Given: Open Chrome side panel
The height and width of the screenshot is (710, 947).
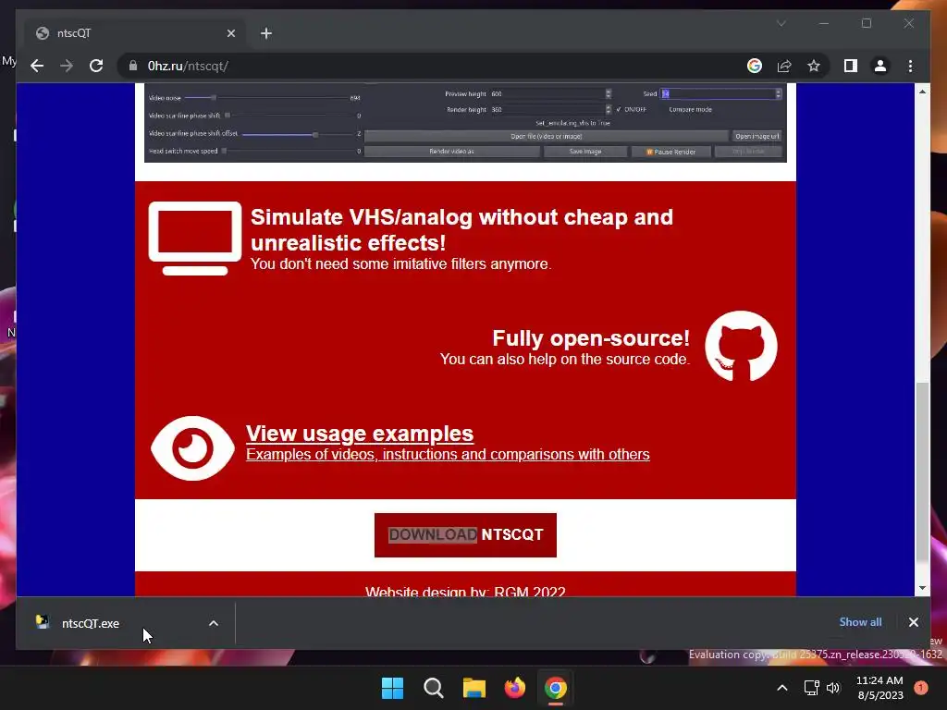Looking at the screenshot, I should click(x=851, y=66).
